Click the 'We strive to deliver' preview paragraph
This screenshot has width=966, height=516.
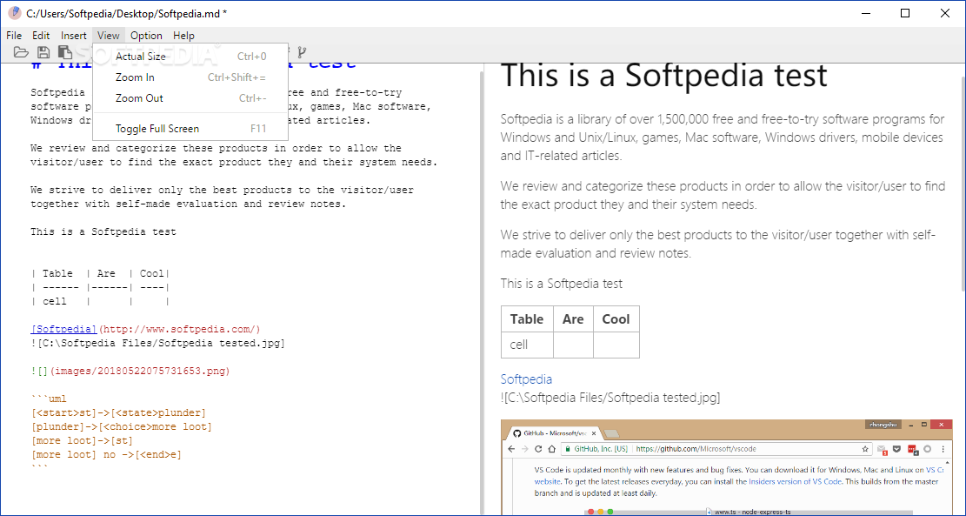(x=718, y=245)
